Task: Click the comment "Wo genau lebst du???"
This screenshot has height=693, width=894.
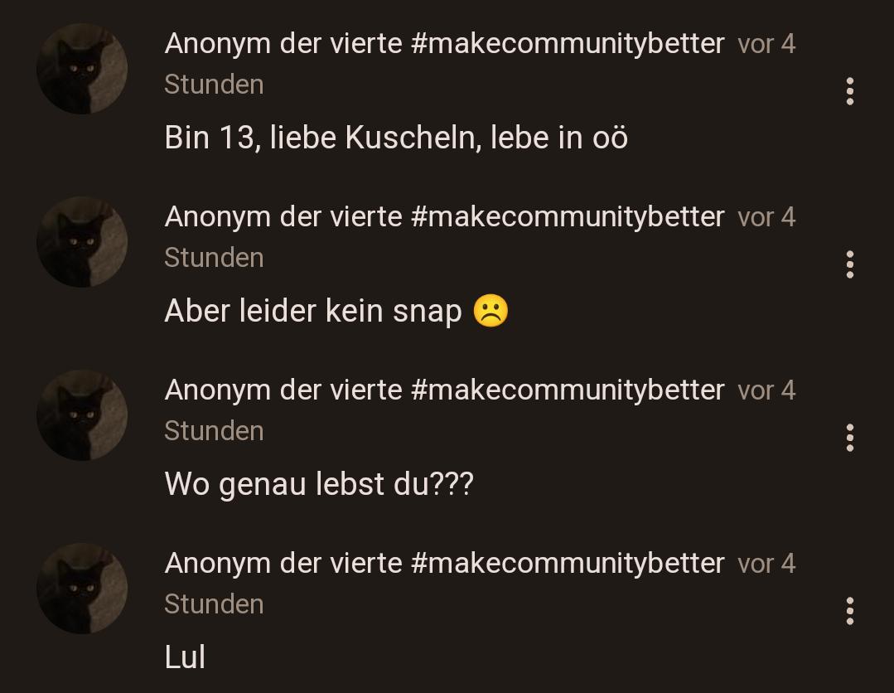Action: pos(319,484)
